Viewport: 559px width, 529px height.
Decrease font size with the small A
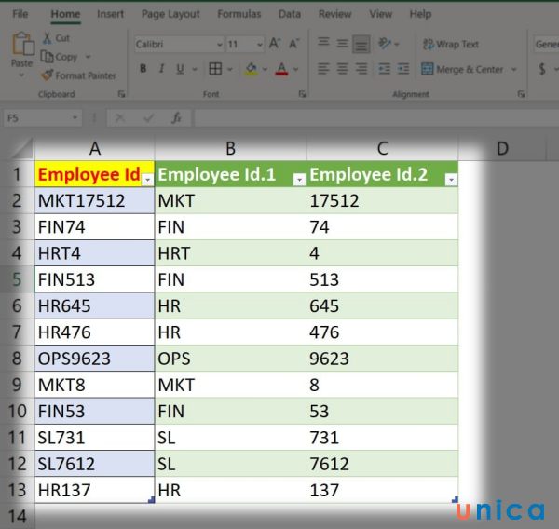tap(293, 44)
